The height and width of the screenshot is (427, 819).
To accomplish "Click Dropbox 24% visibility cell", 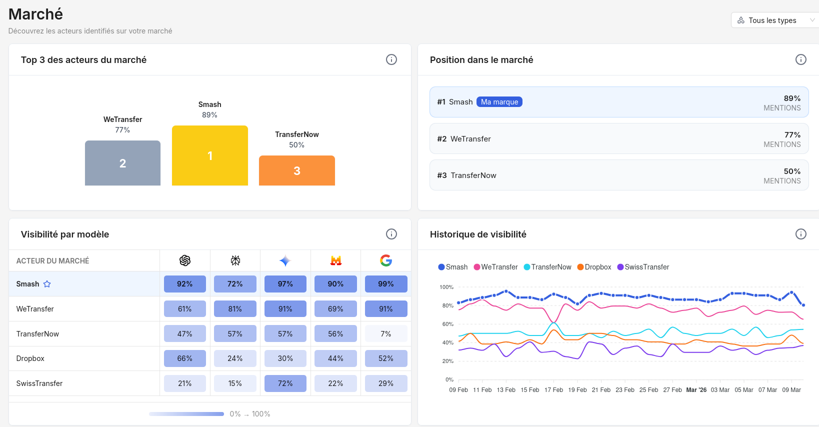I will (x=235, y=358).
